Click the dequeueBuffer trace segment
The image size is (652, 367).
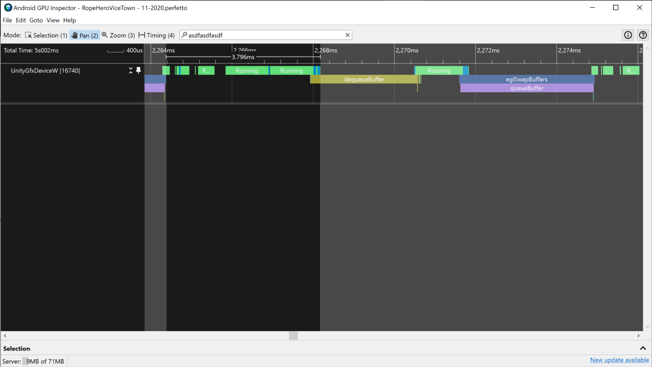(x=364, y=79)
